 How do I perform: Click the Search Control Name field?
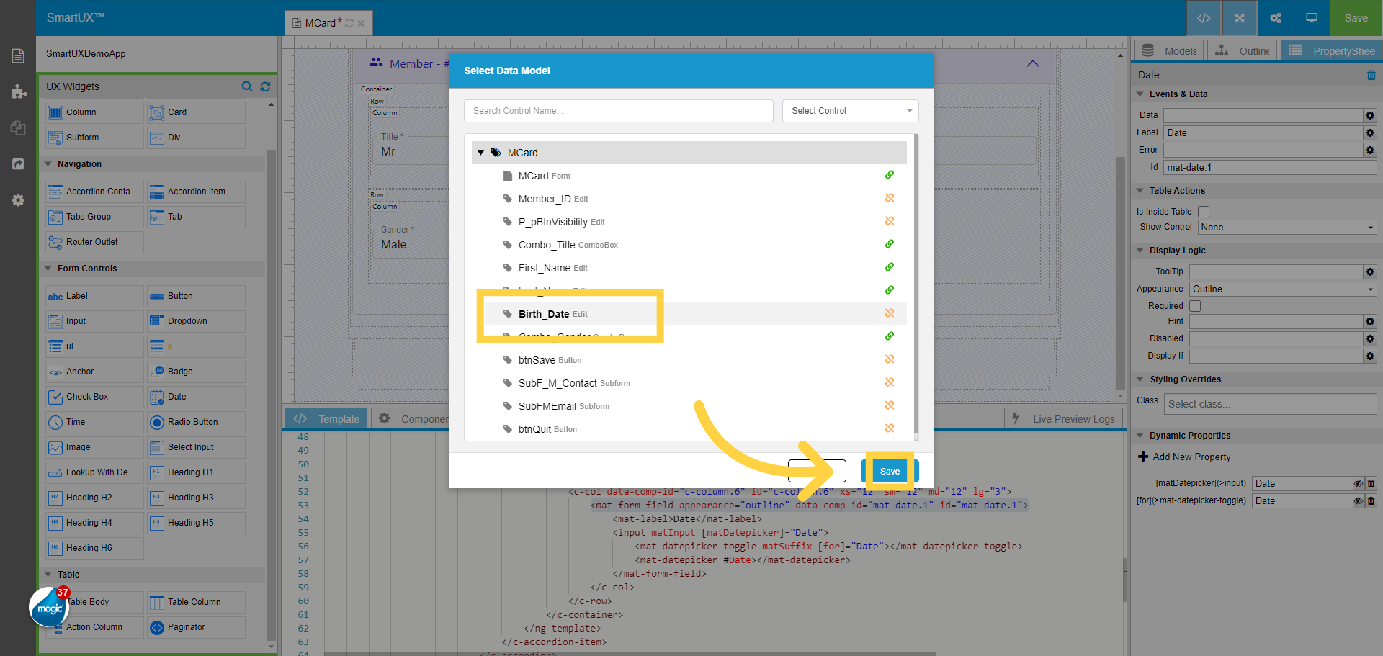pyautogui.click(x=618, y=110)
